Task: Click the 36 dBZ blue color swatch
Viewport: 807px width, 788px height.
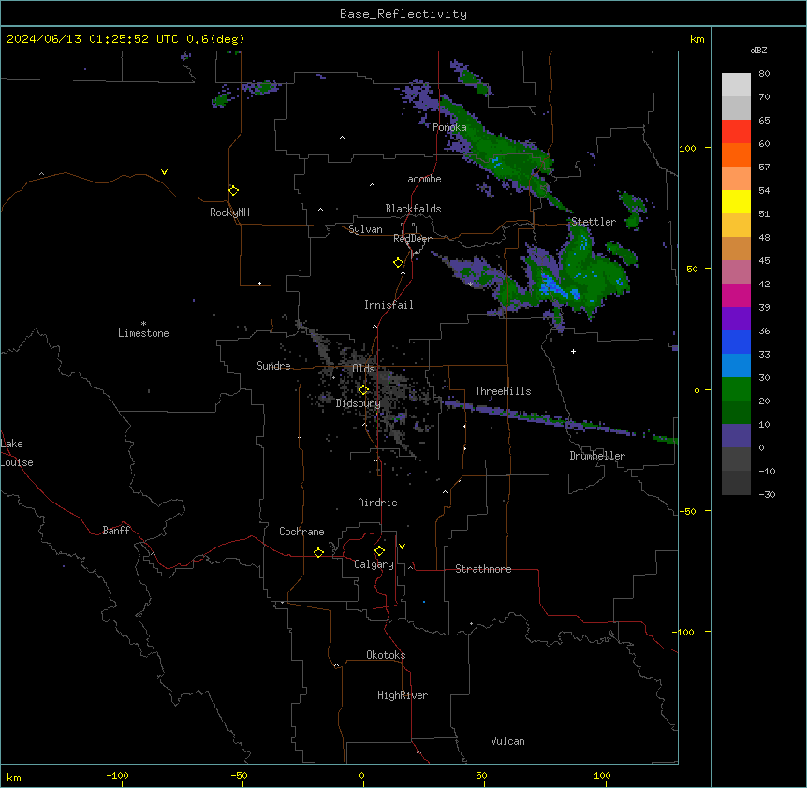Action: coord(736,342)
